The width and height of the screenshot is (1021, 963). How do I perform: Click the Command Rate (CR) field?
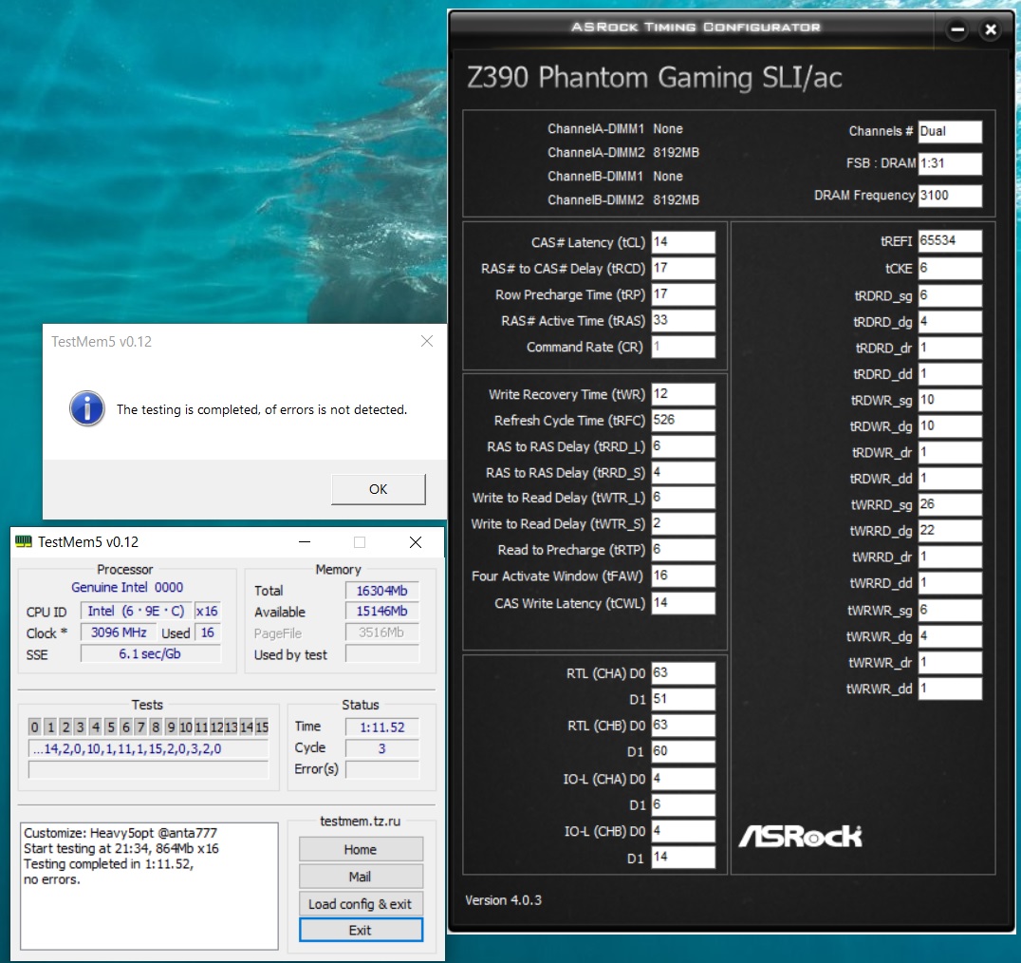(683, 346)
